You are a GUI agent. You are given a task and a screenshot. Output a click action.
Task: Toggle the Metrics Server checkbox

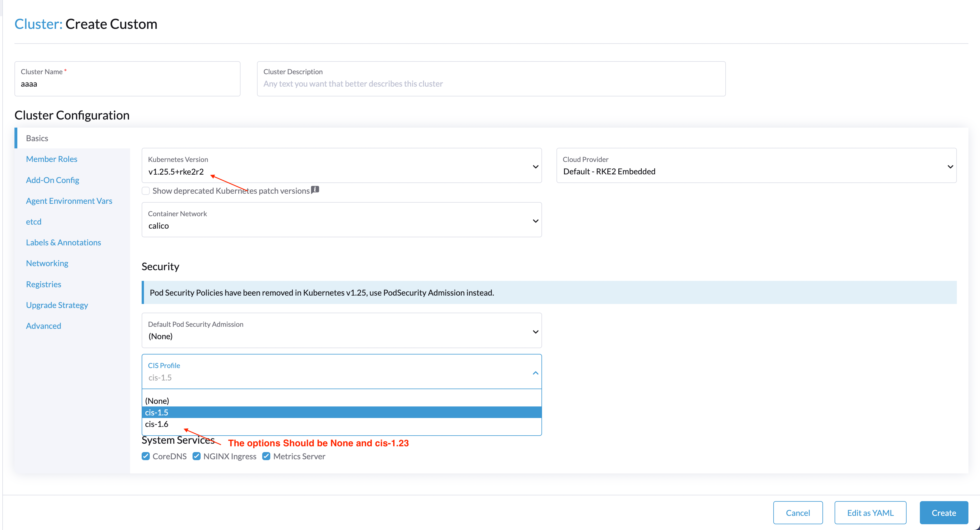(266, 456)
